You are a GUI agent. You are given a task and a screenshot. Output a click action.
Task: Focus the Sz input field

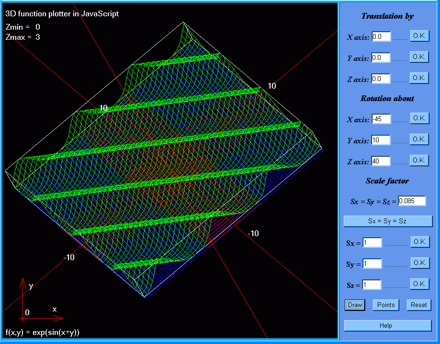click(x=372, y=285)
